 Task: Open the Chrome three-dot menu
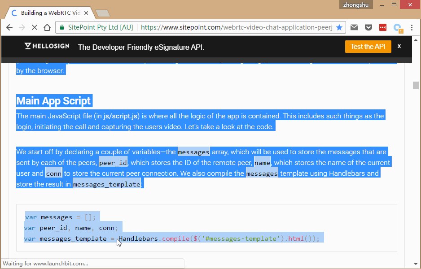click(x=412, y=27)
